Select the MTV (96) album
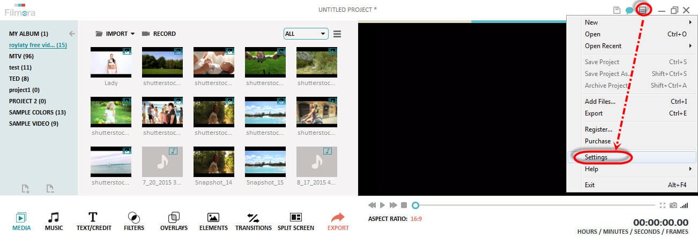The width and height of the screenshot is (698, 238). click(x=21, y=56)
